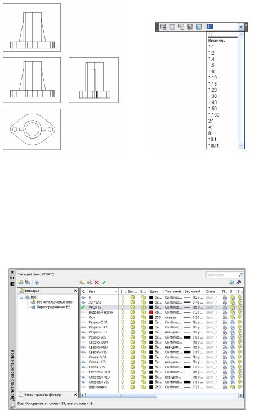Click the palette auto-hide icon on the title strip
254x414 pixels.
(x=12, y=278)
